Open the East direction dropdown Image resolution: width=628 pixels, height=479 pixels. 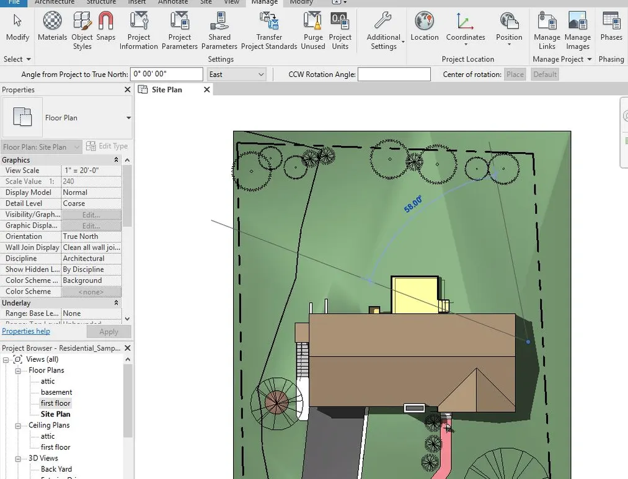(236, 74)
